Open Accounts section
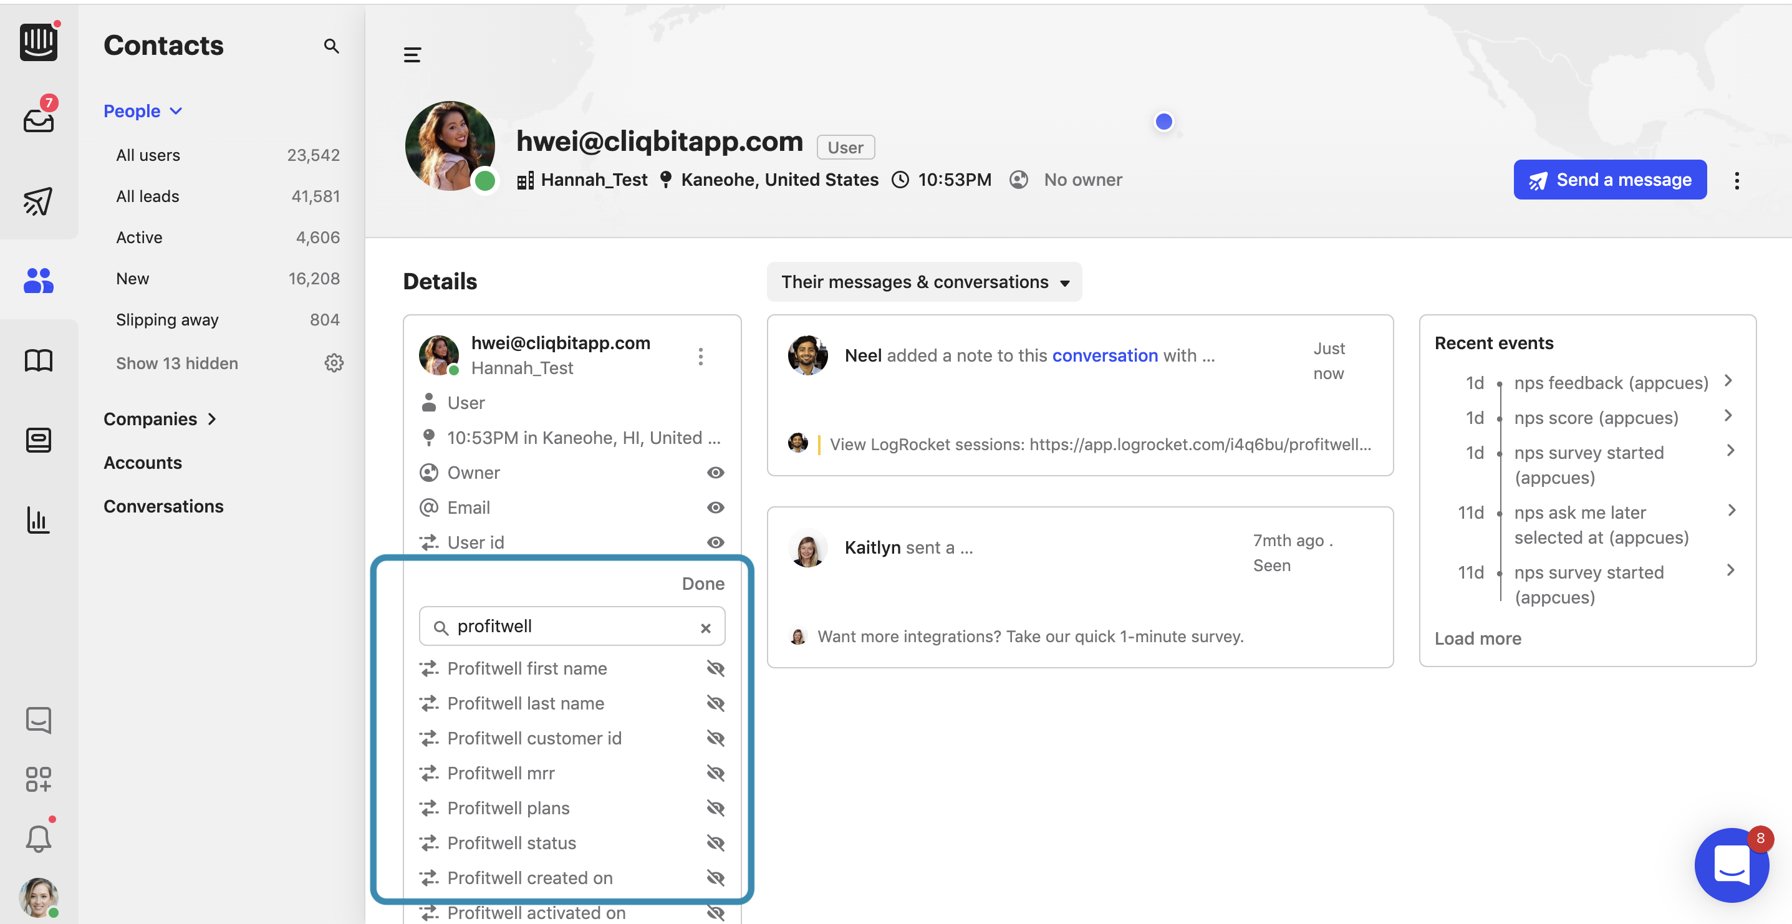Viewport: 1792px width, 924px height. 143,463
